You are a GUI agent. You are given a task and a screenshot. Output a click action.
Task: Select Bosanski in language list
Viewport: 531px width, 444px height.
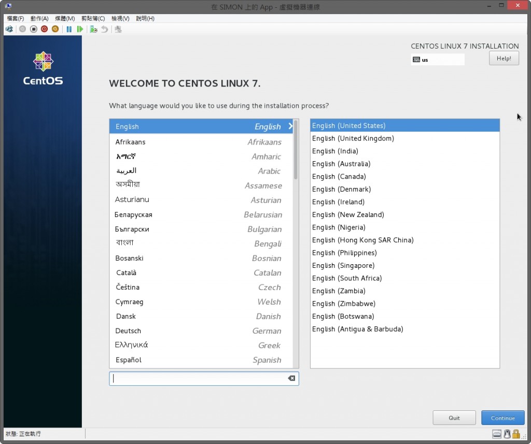(201, 258)
